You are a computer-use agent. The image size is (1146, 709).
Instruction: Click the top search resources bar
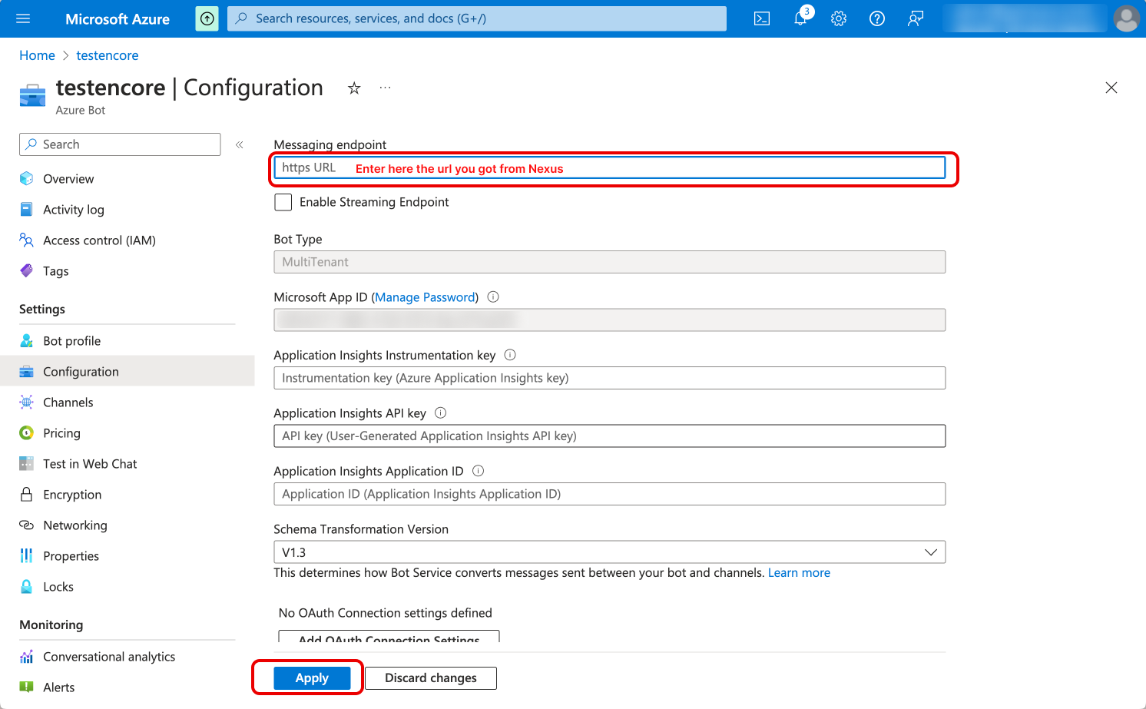477,18
